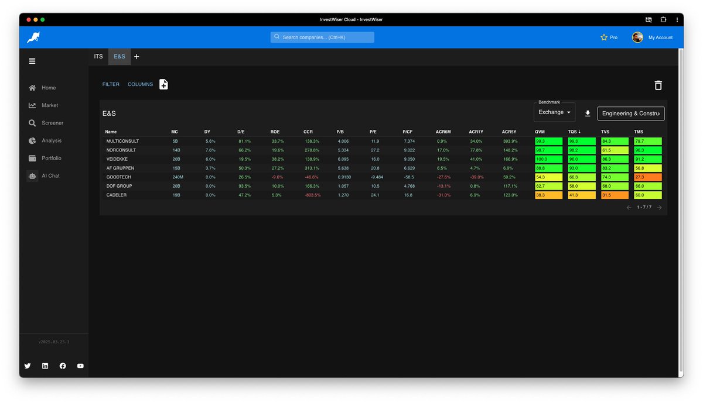Go to next table page arrow
This screenshot has width=703, height=403.
coord(659,207)
